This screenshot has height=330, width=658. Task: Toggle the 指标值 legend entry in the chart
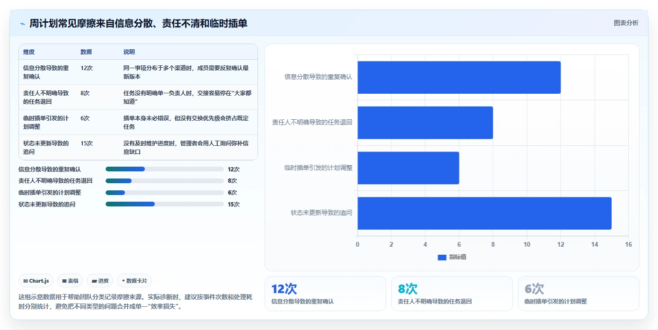coord(452,257)
